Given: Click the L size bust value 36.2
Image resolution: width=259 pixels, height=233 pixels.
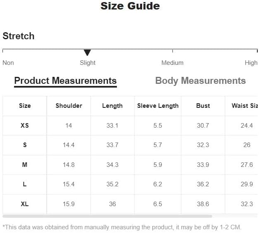Looking at the screenshot, I should (x=203, y=184).
